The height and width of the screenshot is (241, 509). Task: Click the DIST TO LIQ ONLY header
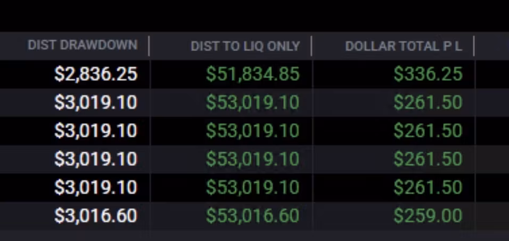click(x=245, y=46)
